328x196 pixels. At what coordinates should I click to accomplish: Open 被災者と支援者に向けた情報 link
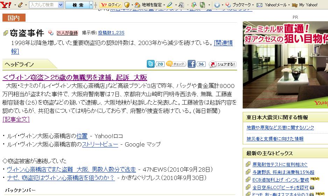[x=275, y=138]
